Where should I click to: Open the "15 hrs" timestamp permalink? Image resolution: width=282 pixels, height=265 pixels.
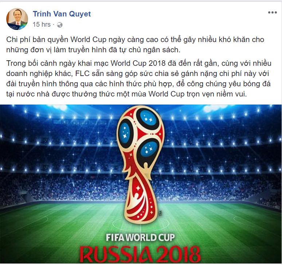point(42,24)
